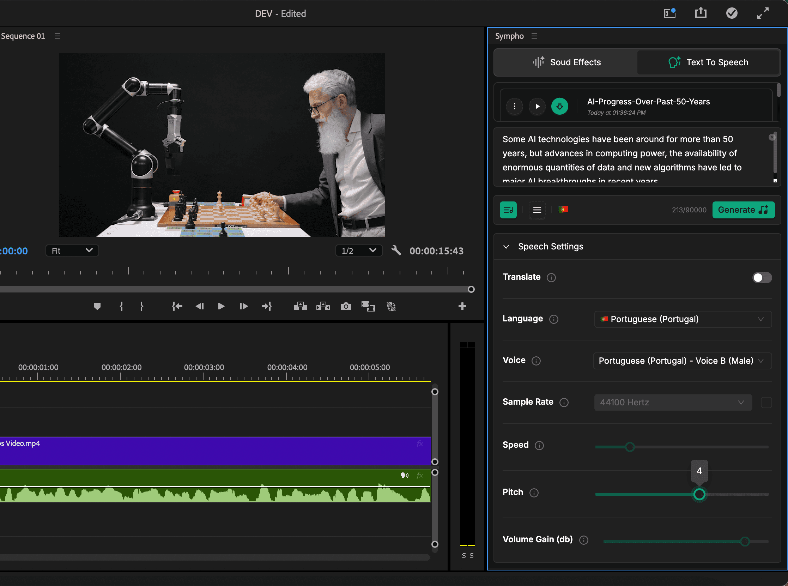Select the fit zoom dropdown in preview

[x=70, y=250]
